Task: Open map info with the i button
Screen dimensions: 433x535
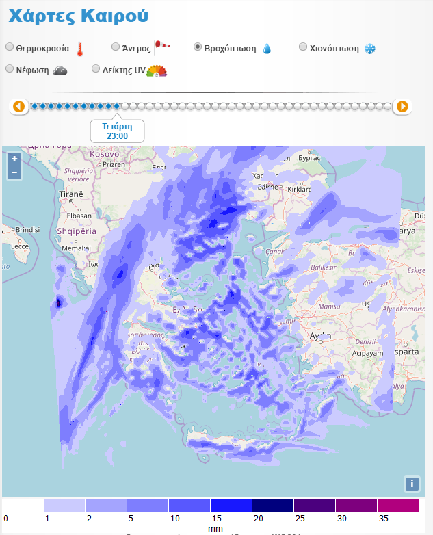Action: 412,484
